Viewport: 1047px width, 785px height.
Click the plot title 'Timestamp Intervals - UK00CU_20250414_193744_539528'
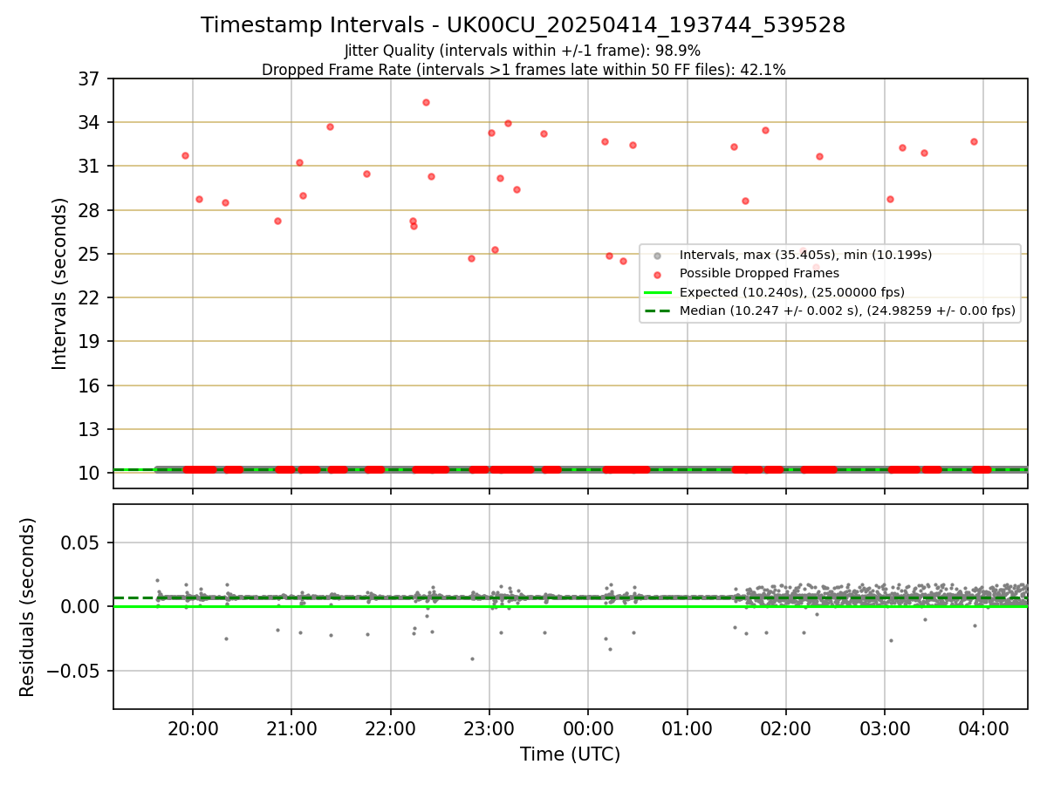pos(523,25)
